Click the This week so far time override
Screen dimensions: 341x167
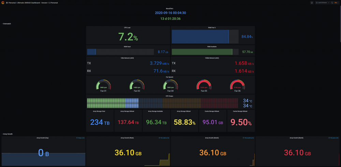tap(164, 138)
